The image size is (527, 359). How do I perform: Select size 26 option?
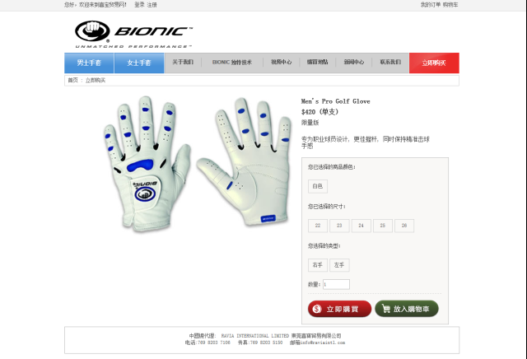coord(404,226)
